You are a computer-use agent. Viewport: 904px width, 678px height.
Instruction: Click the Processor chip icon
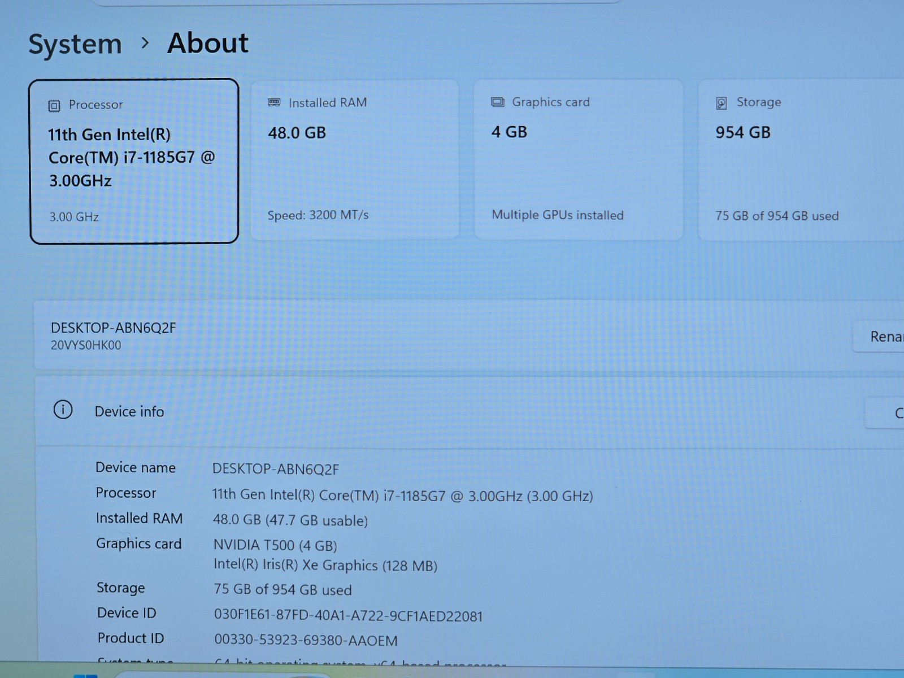[54, 106]
